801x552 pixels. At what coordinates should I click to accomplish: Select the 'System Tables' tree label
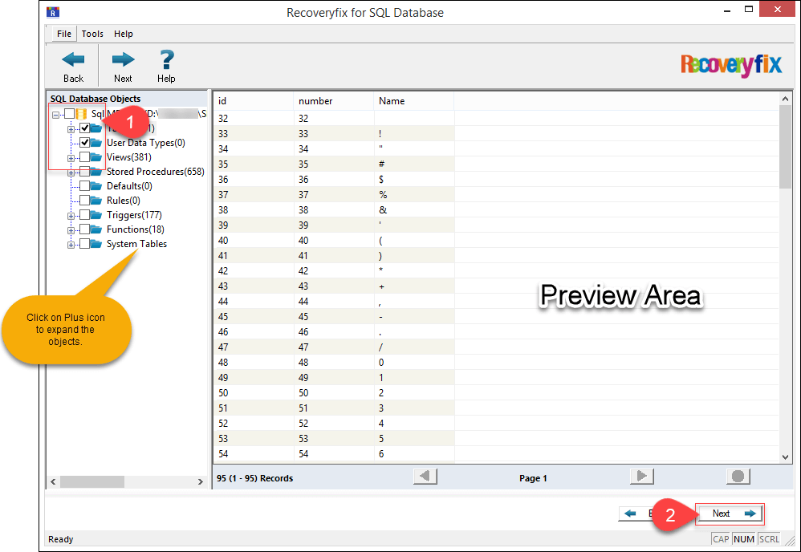[136, 244]
